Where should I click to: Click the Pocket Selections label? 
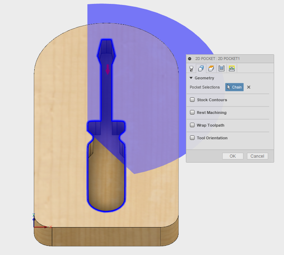click(205, 87)
